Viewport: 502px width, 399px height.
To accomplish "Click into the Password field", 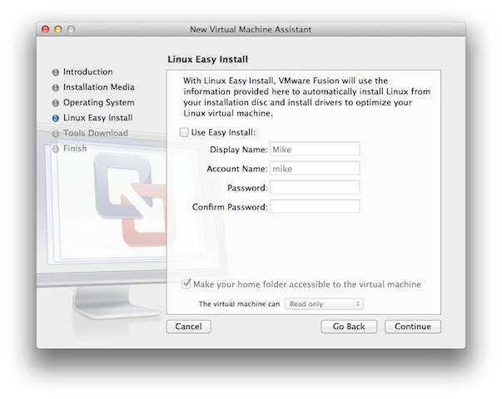I will (315, 187).
